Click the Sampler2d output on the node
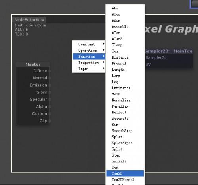The width and height of the screenshot is (198, 185). tap(156, 58)
